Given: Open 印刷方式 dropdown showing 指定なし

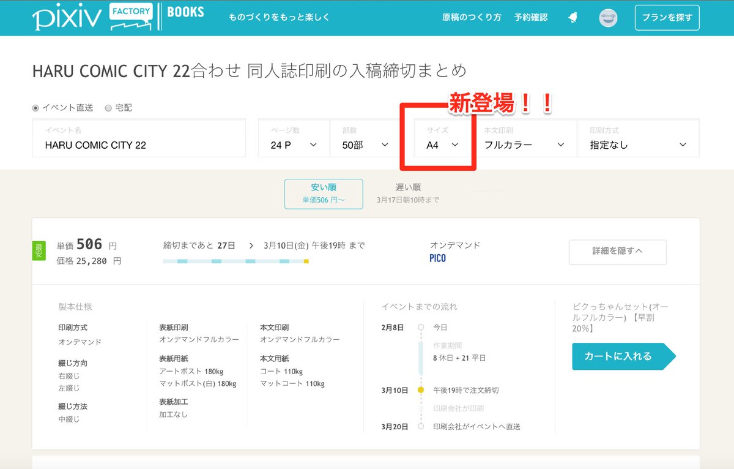Looking at the screenshot, I should pyautogui.click(x=638, y=138).
